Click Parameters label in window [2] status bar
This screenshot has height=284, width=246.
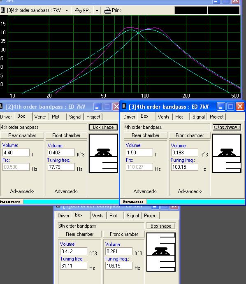10,202
